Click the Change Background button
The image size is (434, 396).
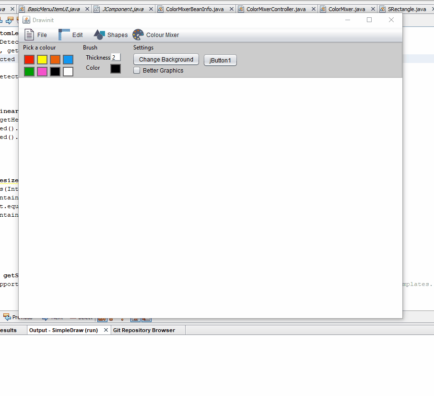coord(166,59)
